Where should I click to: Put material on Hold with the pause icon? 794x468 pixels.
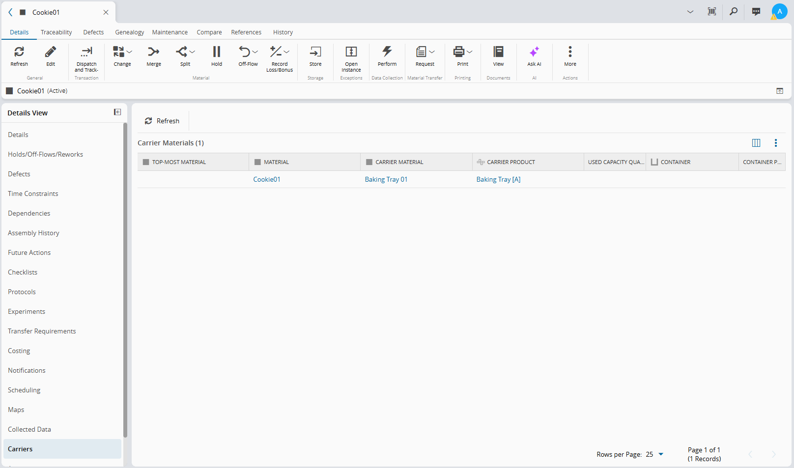pyautogui.click(x=217, y=52)
